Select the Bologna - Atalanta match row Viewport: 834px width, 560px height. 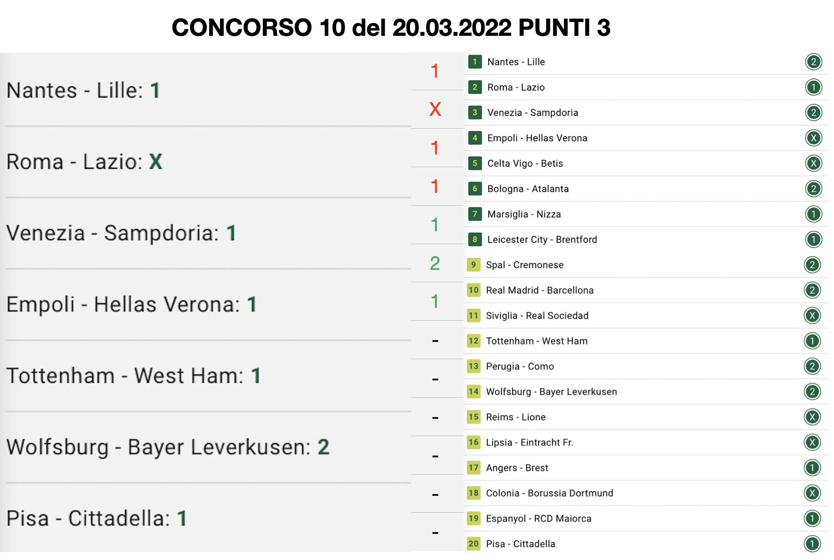click(528, 189)
